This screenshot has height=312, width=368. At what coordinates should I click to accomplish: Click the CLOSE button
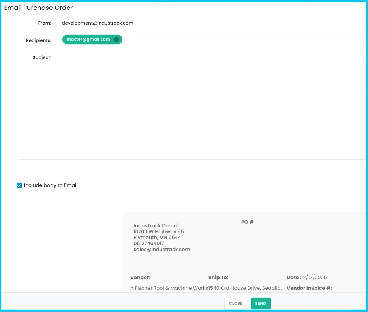(235, 303)
